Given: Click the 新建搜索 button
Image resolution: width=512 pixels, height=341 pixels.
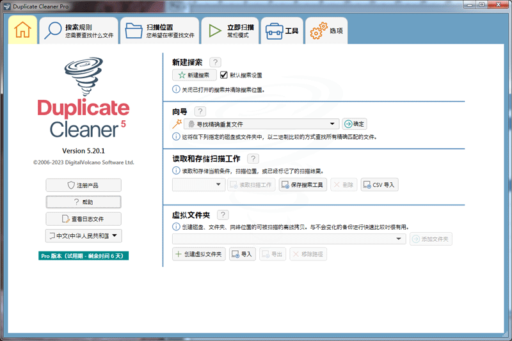Looking at the screenshot, I should point(195,75).
